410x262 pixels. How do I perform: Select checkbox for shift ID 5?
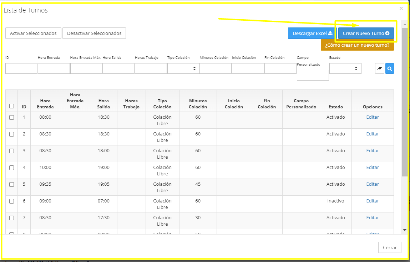[x=12, y=184]
